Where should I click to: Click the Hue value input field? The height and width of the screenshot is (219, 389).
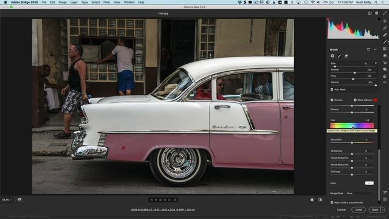[x=368, y=120]
